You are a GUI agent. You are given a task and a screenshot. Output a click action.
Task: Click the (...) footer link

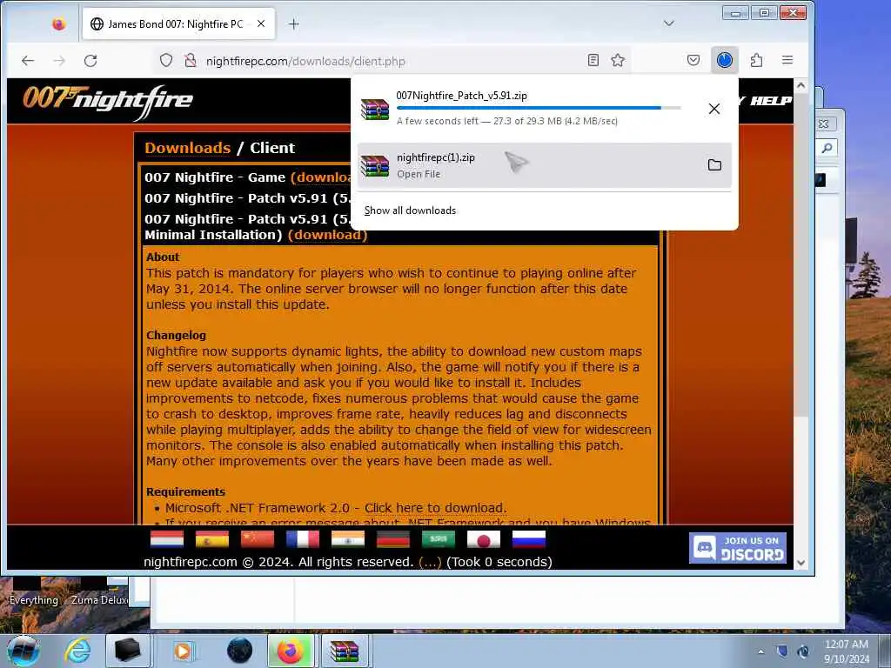point(430,562)
